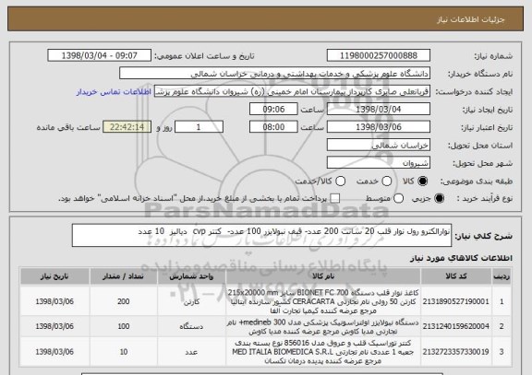Click the ردیف column header
532x375 pixels.
click(502, 276)
